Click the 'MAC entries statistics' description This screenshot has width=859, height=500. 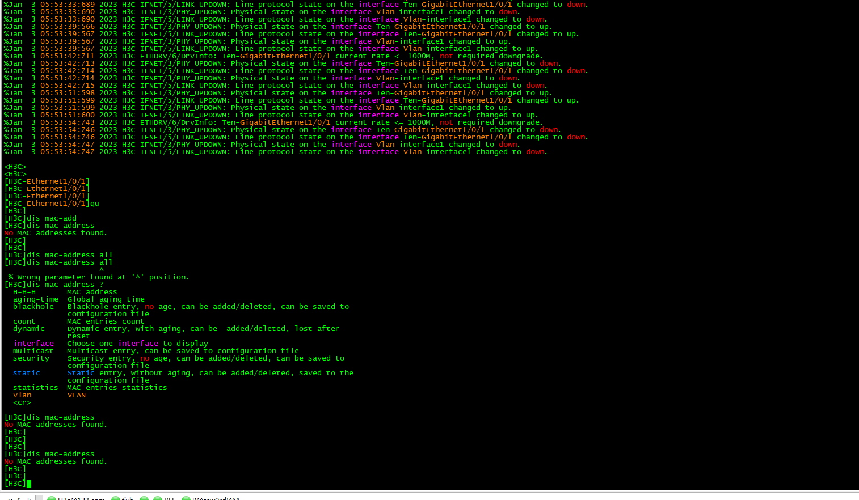[117, 388]
